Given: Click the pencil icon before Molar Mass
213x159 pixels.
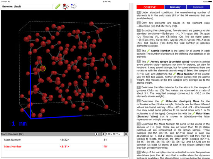Looking at the screenshot, I should tap(194, 113).
